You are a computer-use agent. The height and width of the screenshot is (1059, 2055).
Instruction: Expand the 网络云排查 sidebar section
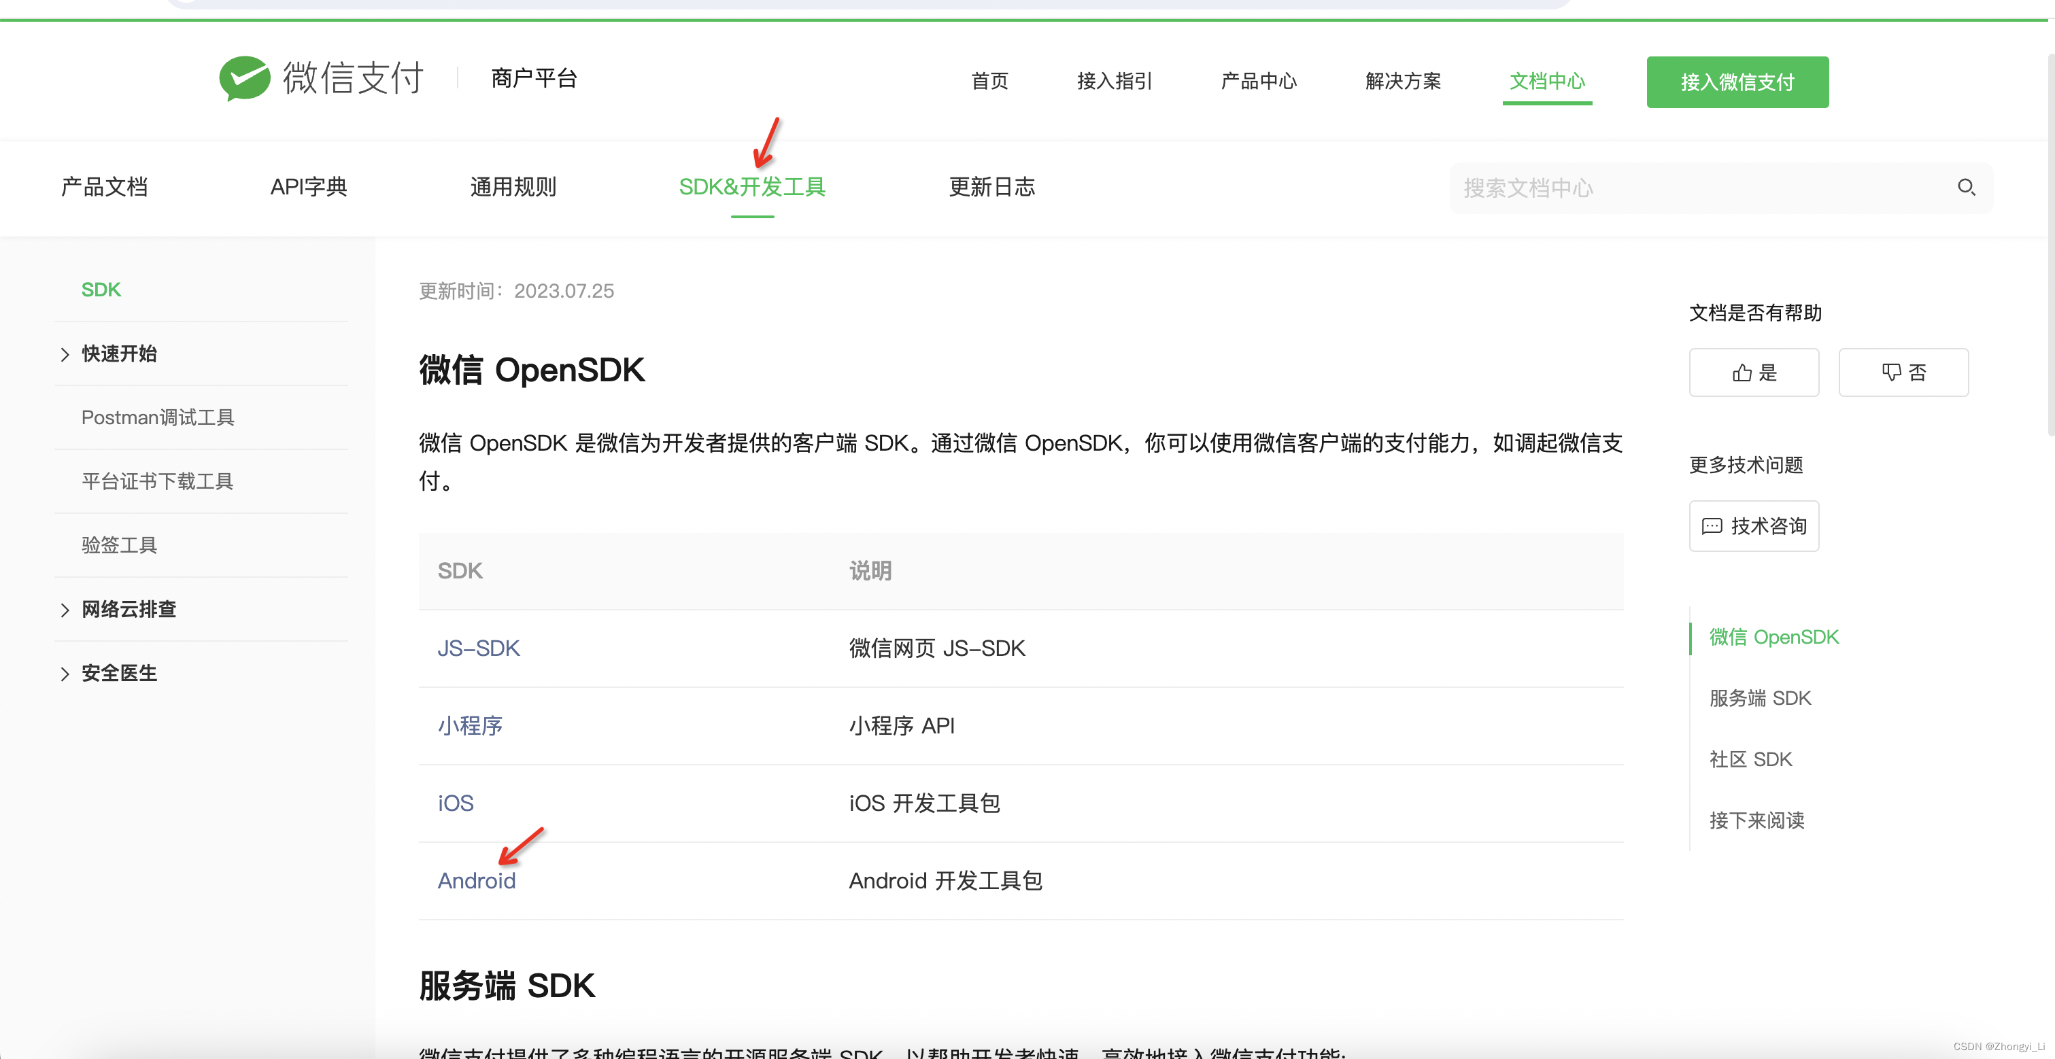(x=128, y=609)
